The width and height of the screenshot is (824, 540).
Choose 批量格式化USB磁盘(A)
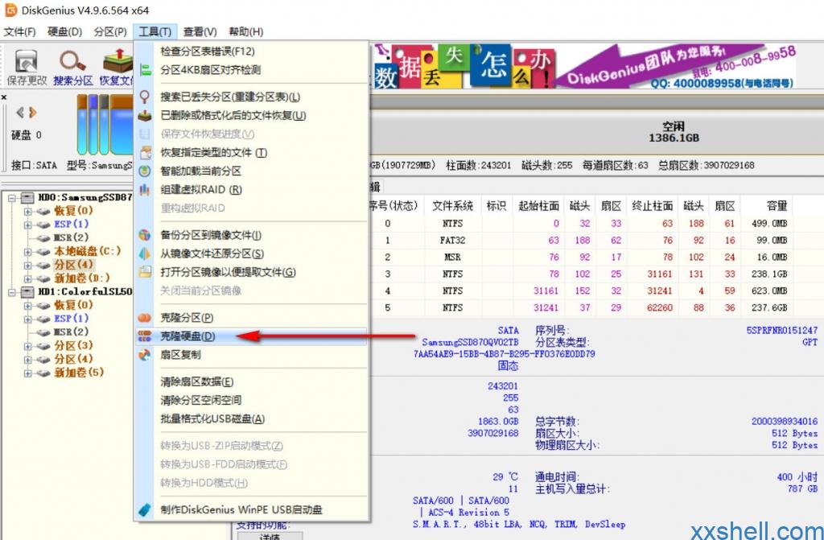tap(251, 419)
